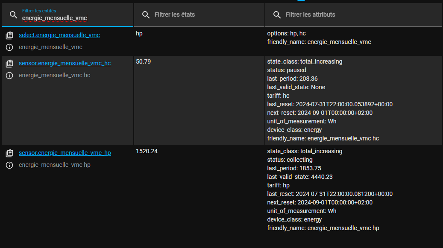
Task: Copy the select.energie_mensuelle_vmc entity ID
Action: 9,35
